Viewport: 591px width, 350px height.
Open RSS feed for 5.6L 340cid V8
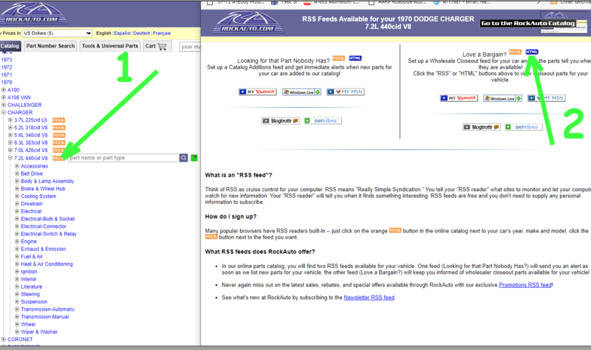pyautogui.click(x=58, y=135)
